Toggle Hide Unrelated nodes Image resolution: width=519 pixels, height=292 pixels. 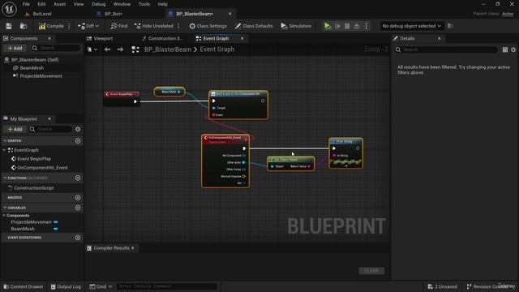point(154,26)
